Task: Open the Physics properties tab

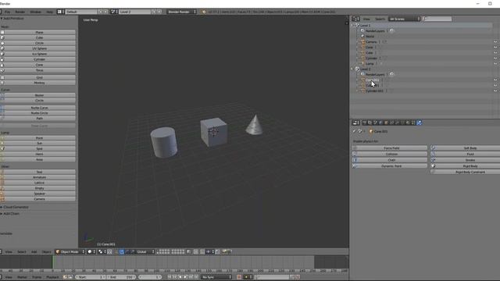Action: (x=420, y=123)
